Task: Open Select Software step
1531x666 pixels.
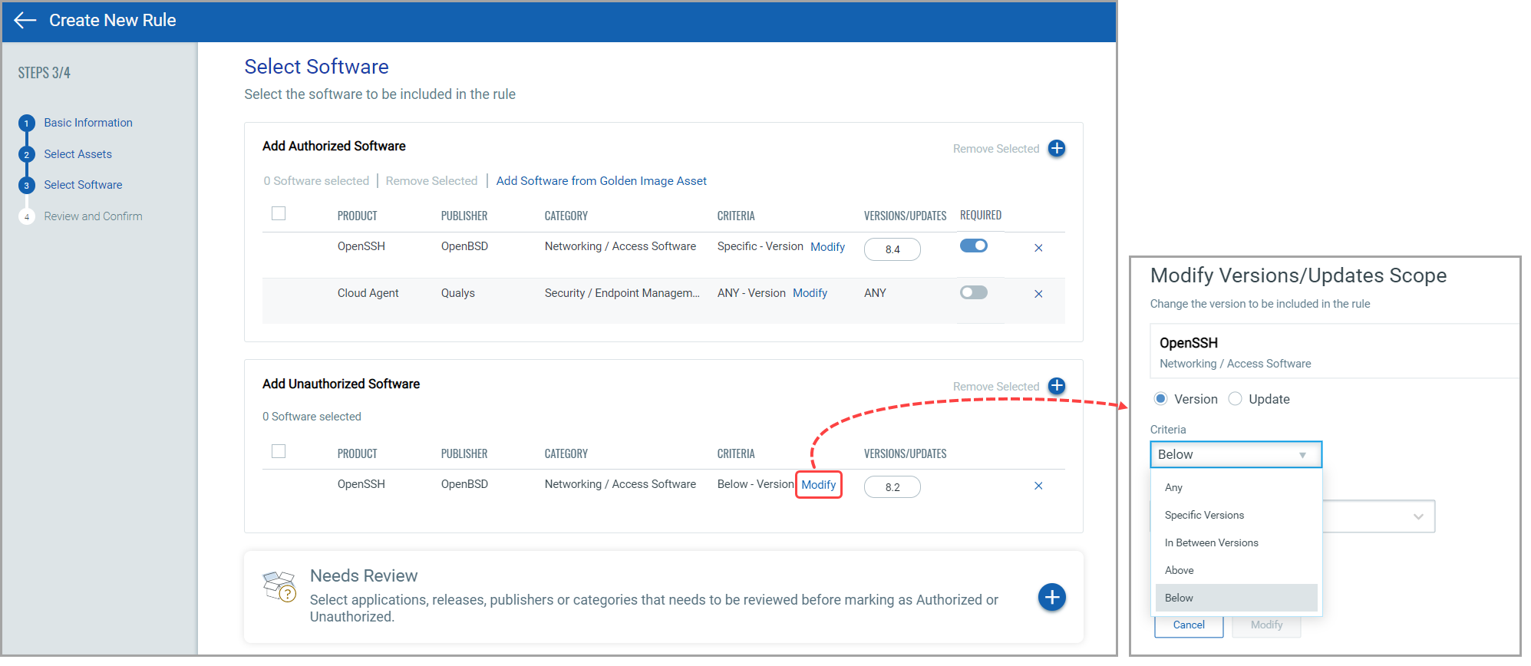Action: [83, 185]
